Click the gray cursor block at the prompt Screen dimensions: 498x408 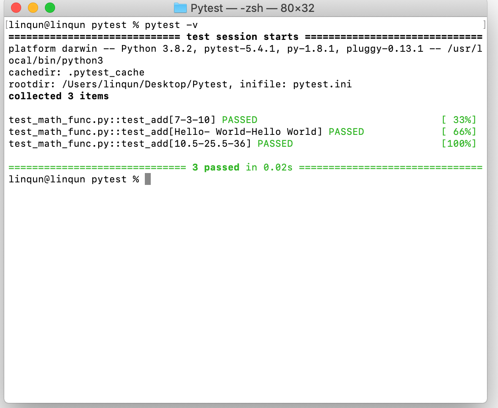click(x=148, y=179)
